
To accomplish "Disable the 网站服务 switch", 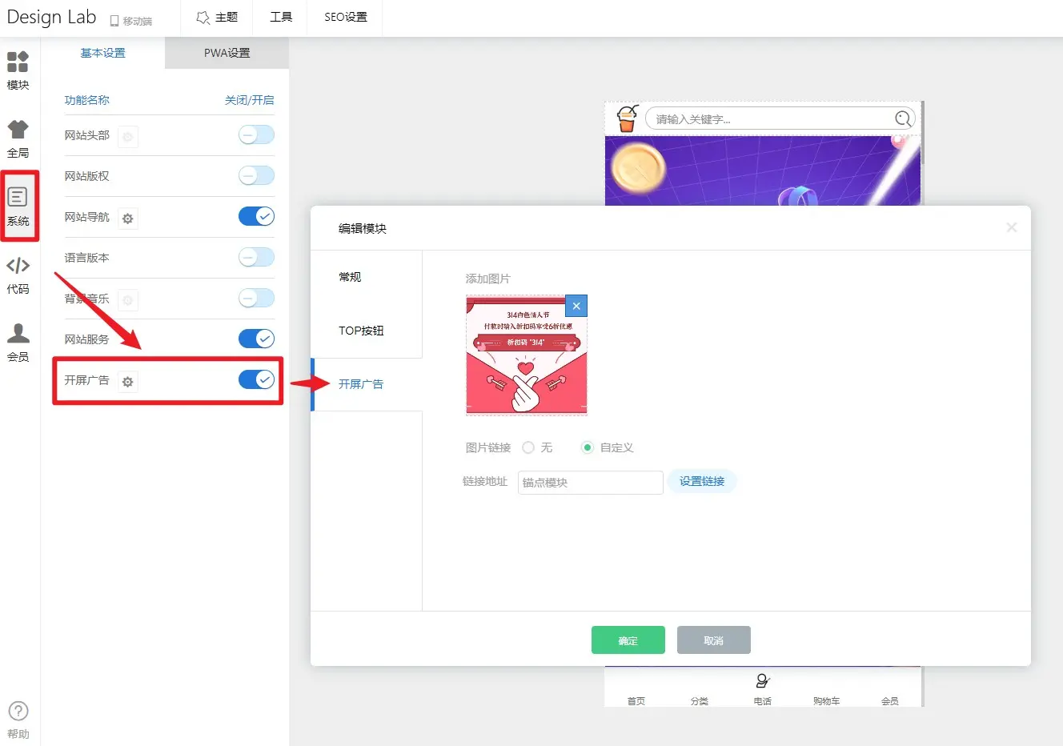I will [x=256, y=339].
